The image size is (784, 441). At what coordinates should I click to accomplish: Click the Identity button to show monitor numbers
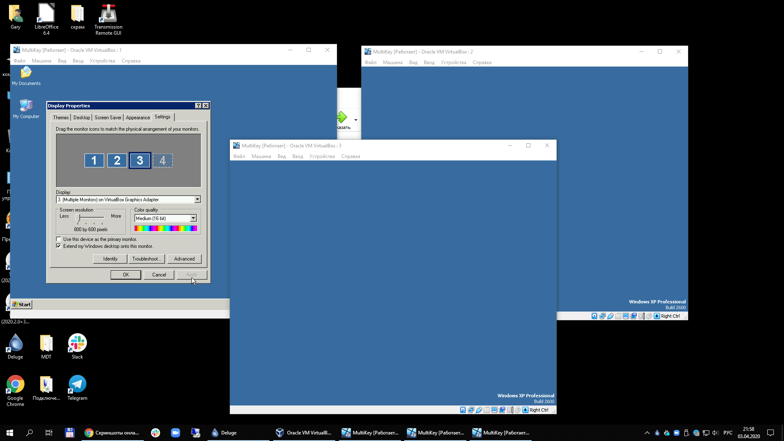click(x=110, y=259)
